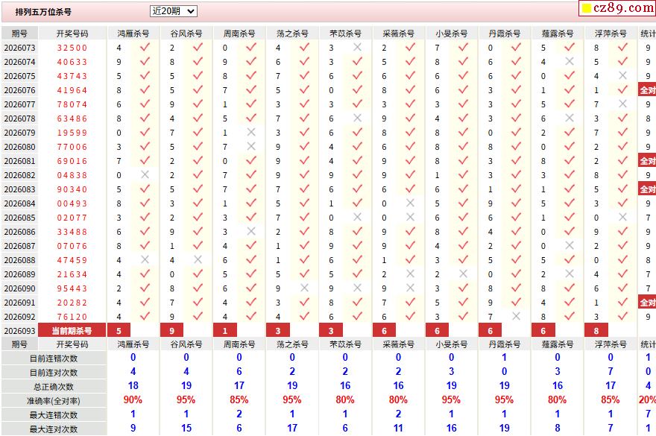
Task: Click the X mark in row 2026088 under 谷风杀号
Action: 198,260
